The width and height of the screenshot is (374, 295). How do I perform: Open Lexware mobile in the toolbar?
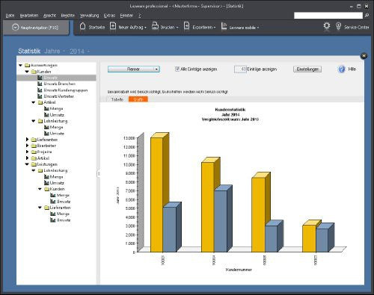tap(240, 27)
